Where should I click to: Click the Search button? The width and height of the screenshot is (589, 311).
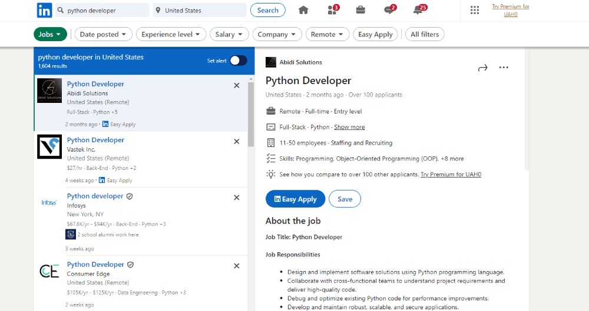click(x=268, y=10)
